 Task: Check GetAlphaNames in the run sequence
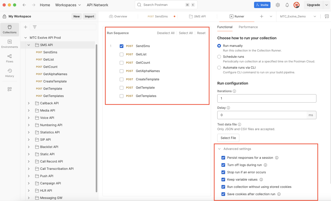coord(122,71)
